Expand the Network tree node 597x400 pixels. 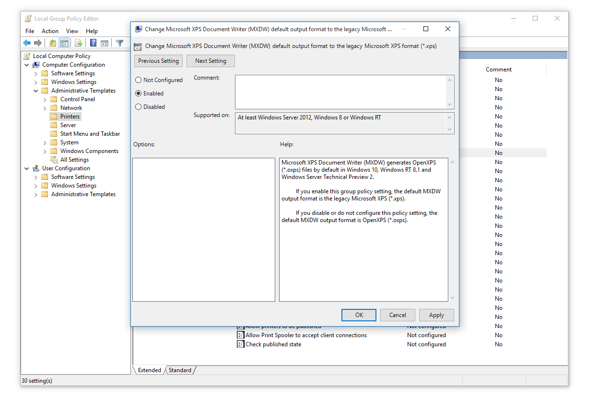[45, 108]
